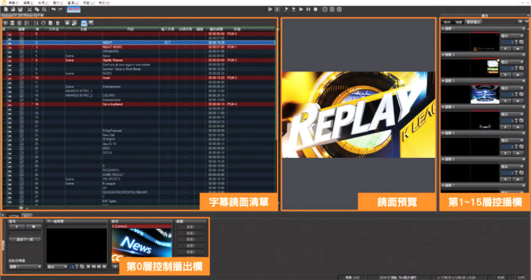Open the output dropdown in Layer 1

(x=512, y=36)
